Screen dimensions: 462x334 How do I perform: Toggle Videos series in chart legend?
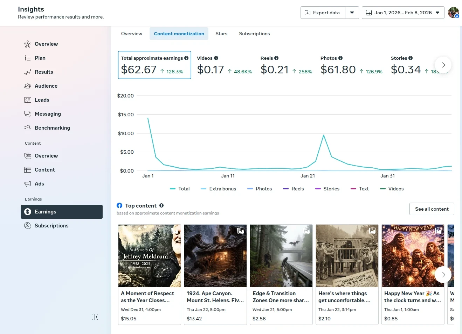coord(392,189)
